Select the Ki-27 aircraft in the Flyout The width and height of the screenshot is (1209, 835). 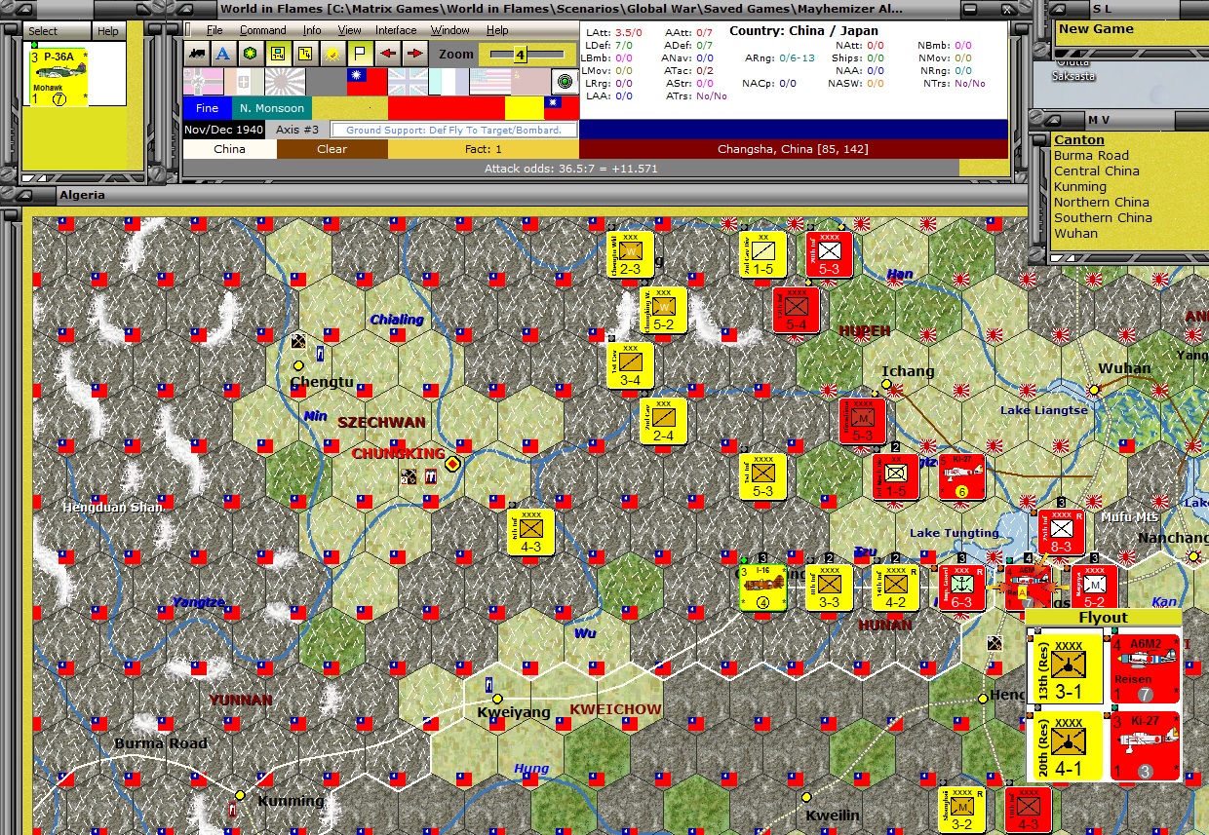(1145, 745)
